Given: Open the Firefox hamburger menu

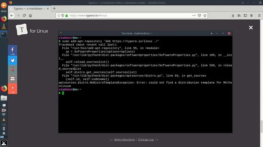Looking at the screenshot, I should coord(259,16).
